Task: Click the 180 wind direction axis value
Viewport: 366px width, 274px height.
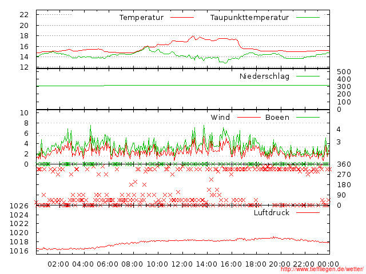Action: [344, 185]
